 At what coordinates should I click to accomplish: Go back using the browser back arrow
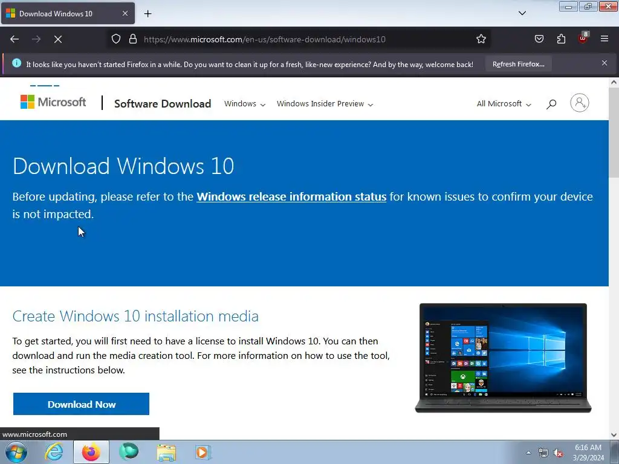[x=15, y=39]
